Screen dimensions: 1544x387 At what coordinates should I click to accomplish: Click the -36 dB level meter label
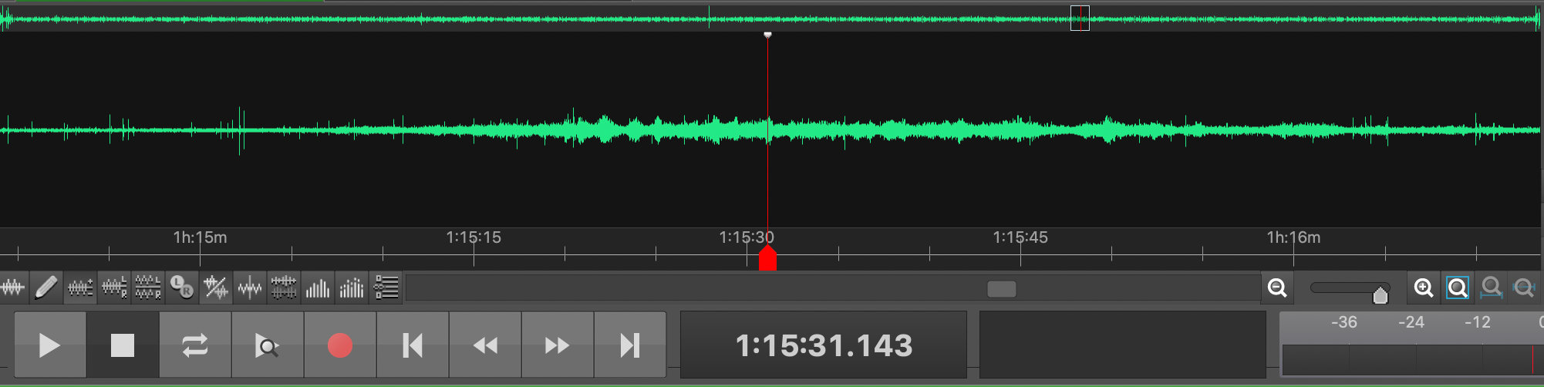[x=1344, y=322]
